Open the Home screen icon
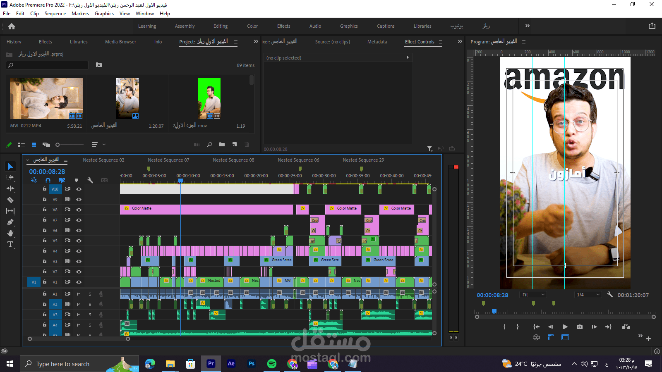This screenshot has width=662, height=372. pyautogui.click(x=12, y=26)
